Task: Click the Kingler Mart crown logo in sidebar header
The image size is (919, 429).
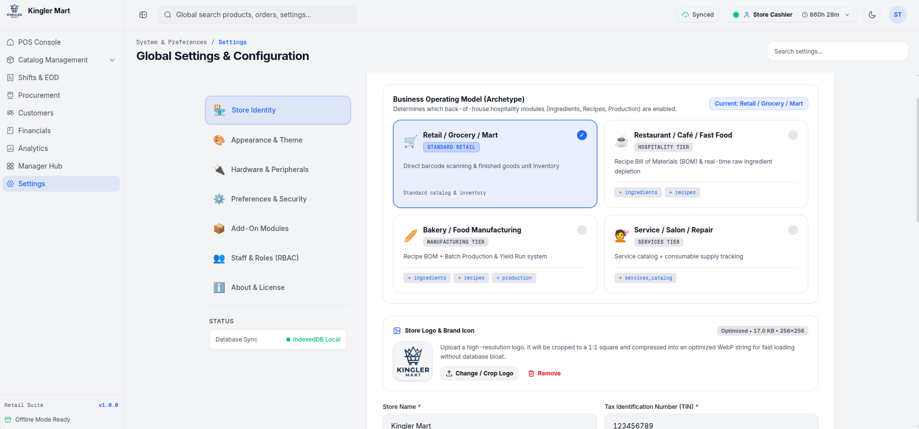Action: [14, 11]
